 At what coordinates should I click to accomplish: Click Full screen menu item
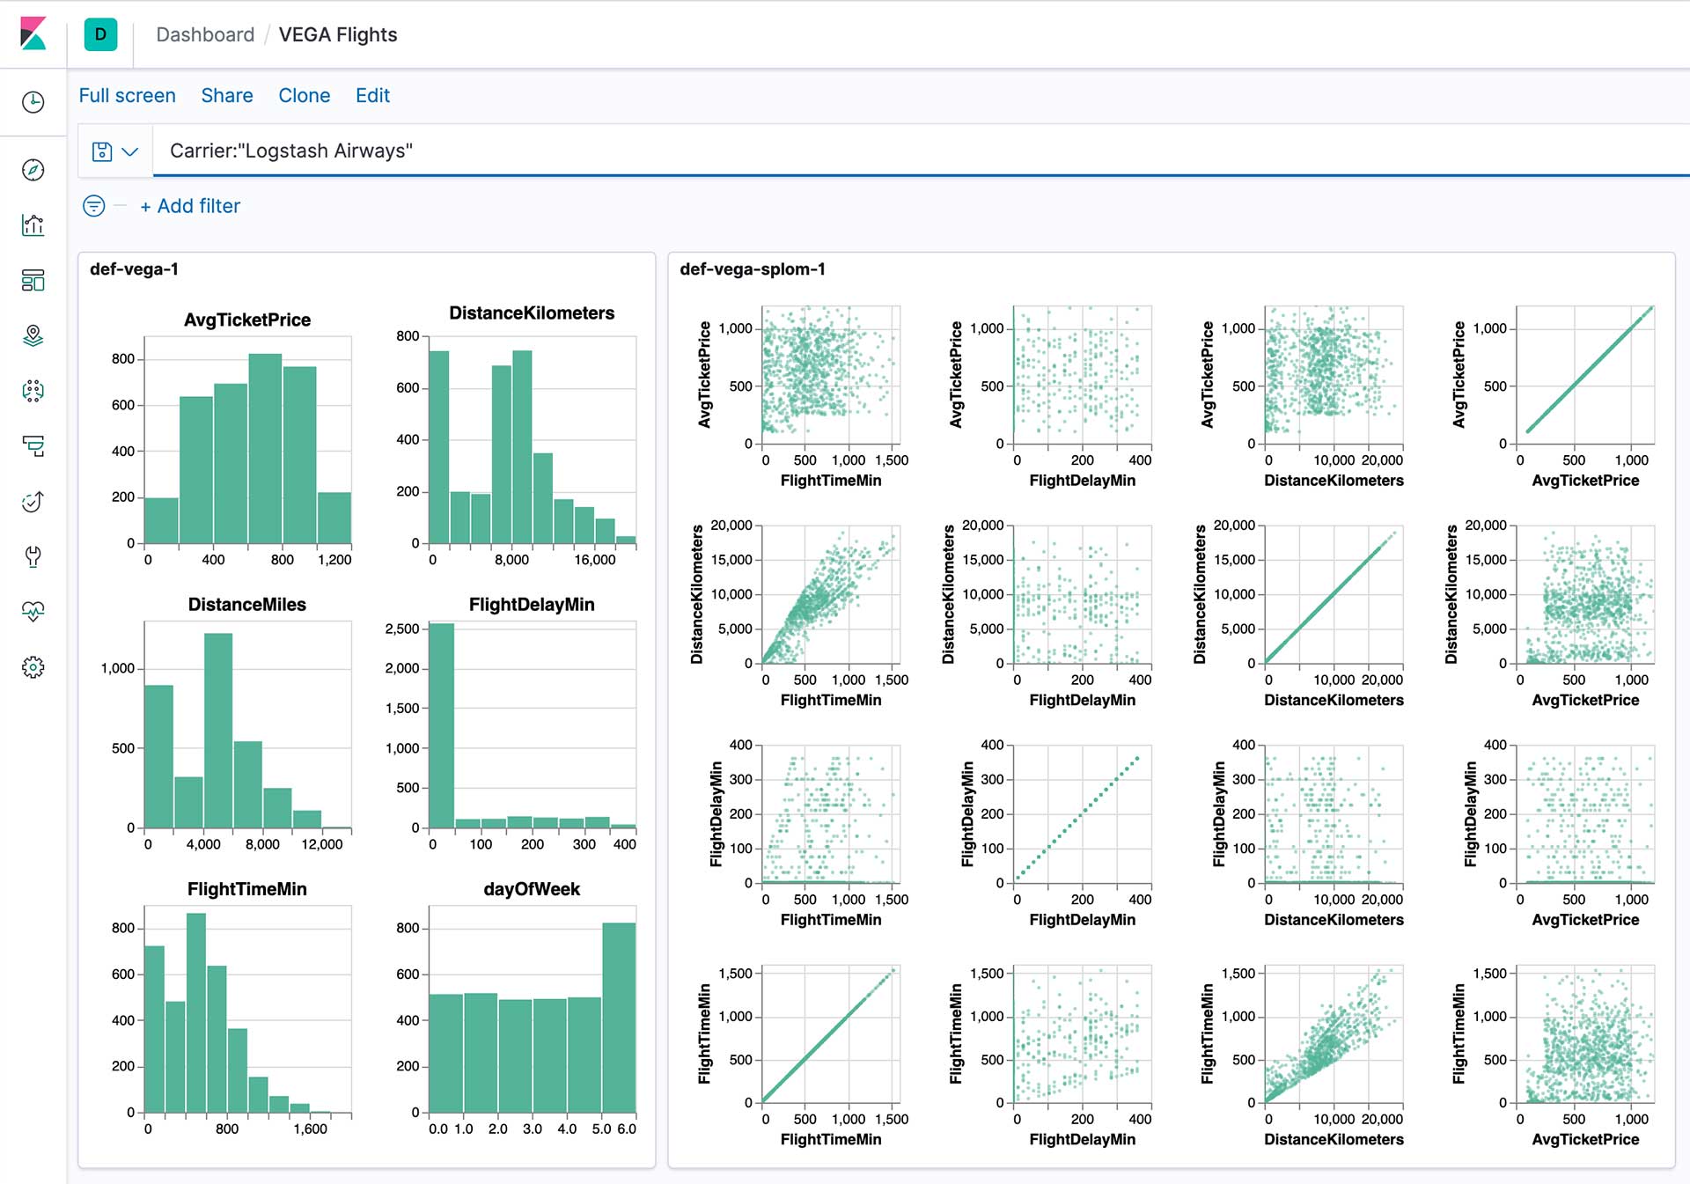(x=127, y=95)
